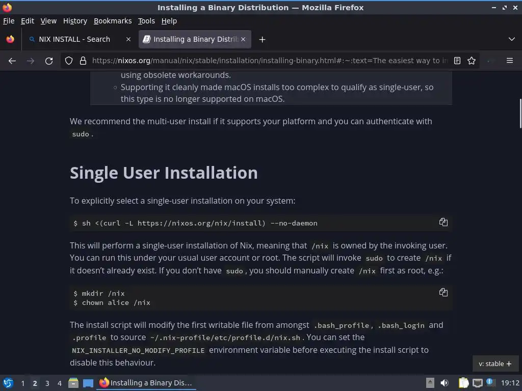The width and height of the screenshot is (522, 391).
Task: Click the 'chown alice /nix' command line
Action: pos(112,303)
